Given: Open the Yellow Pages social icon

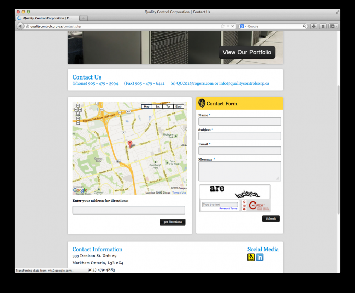Looking at the screenshot, I should click(x=251, y=257).
